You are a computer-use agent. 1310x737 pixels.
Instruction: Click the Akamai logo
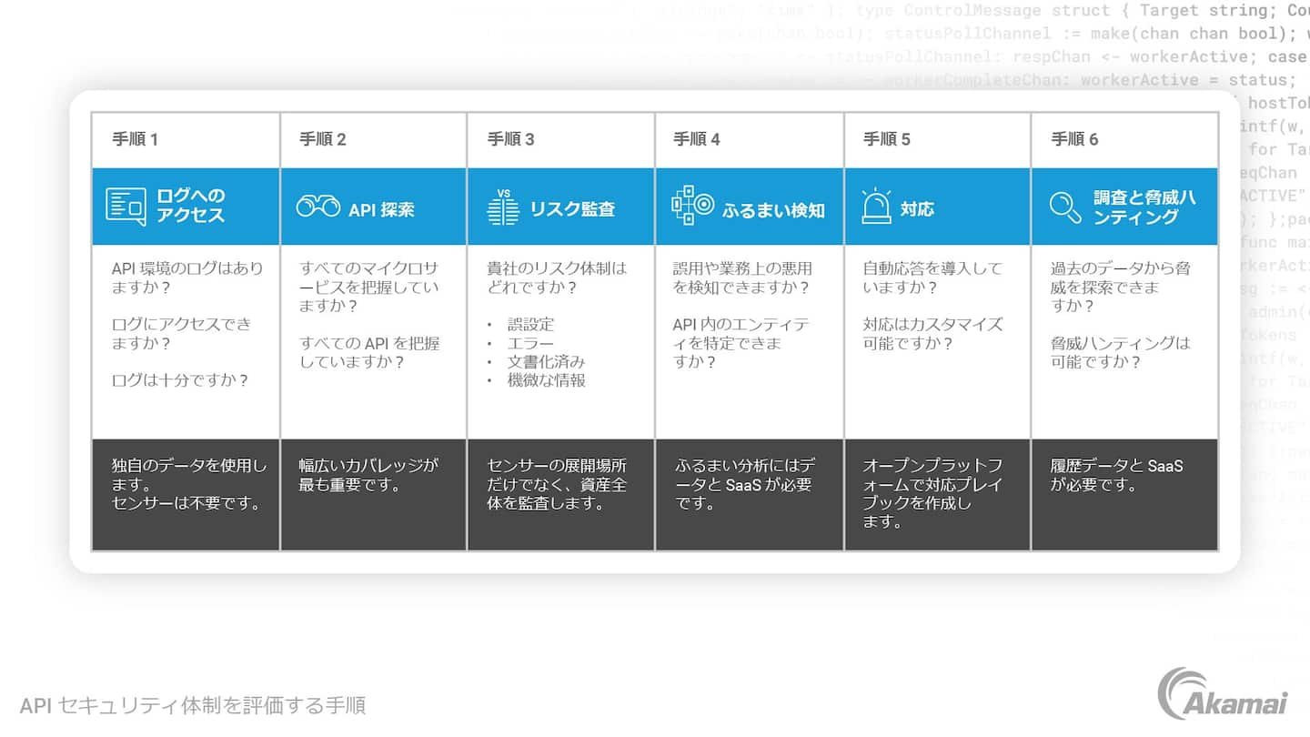(1222, 694)
